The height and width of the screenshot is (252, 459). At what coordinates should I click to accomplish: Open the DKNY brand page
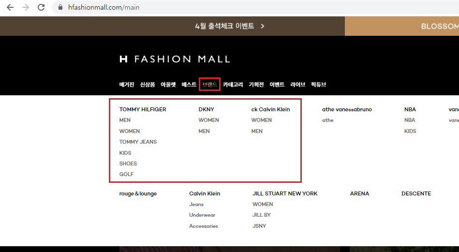(x=207, y=109)
